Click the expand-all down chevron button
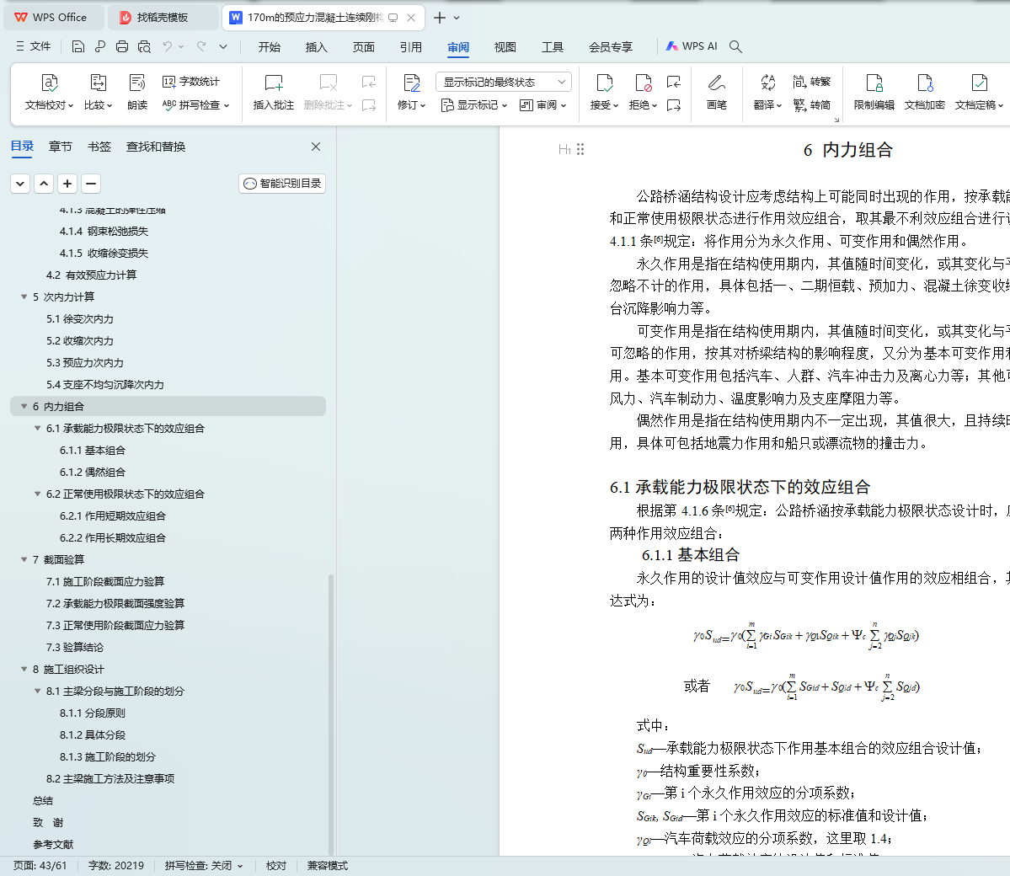 tap(20, 184)
